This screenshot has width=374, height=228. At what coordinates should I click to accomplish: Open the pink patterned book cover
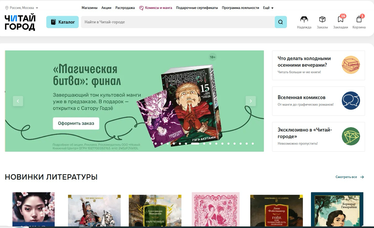coord(216,209)
